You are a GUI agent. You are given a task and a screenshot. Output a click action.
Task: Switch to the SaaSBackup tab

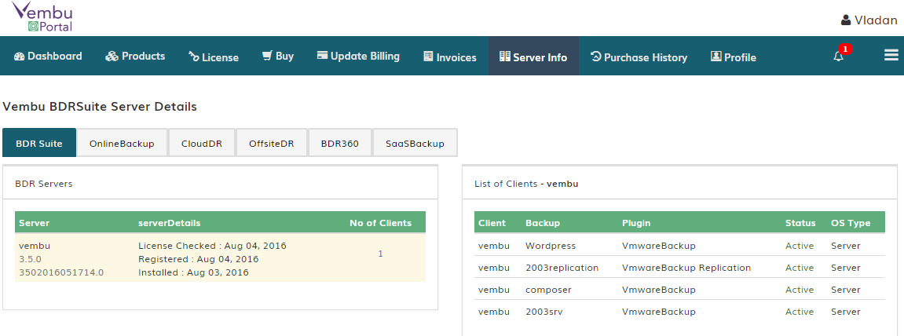click(x=415, y=143)
